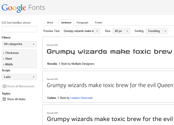The width and height of the screenshot is (174, 125).
Task: Select the Sentence tab
Action: tap(66, 23)
